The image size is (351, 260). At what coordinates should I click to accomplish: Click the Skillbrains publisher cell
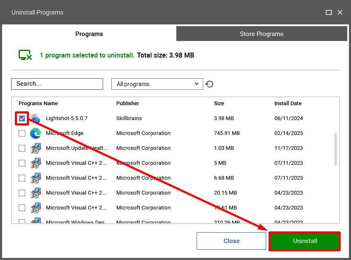tap(129, 118)
